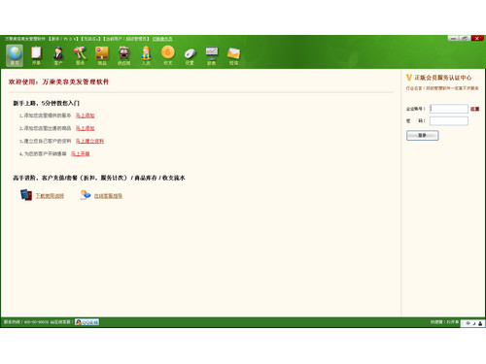
Task: Click the 高手进阶 advanced heading text
Action: click(x=99, y=178)
